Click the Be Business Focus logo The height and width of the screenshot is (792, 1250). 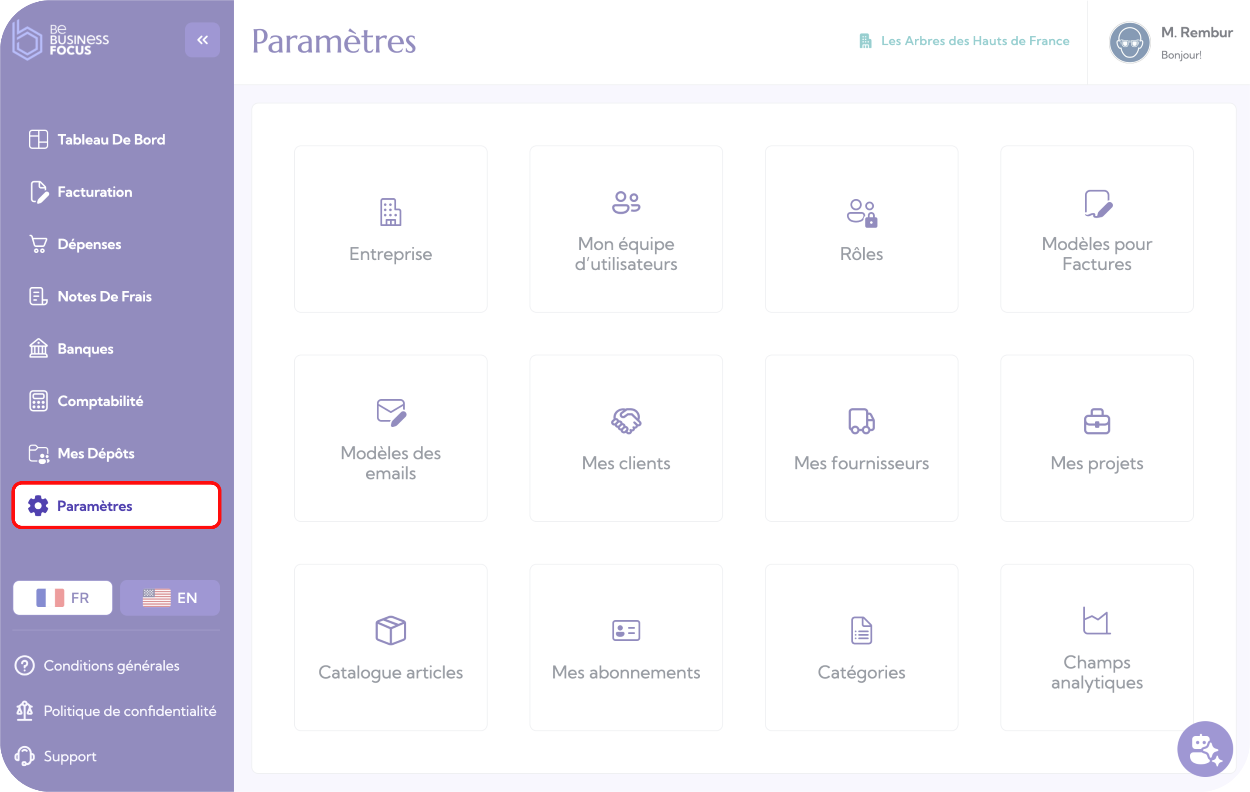61,40
